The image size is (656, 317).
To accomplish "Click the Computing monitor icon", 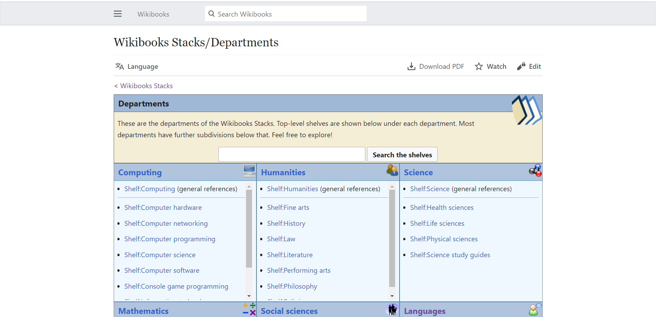I will click(249, 170).
